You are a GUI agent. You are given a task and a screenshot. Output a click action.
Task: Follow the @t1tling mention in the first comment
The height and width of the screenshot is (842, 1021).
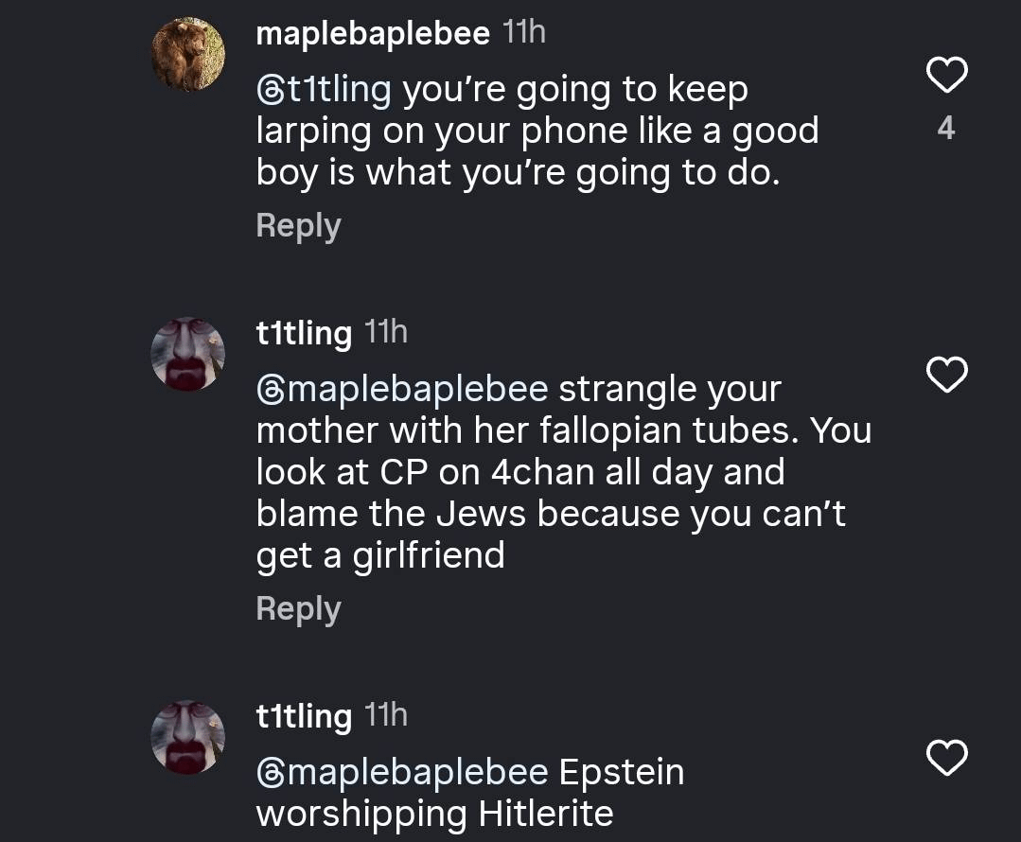pos(324,90)
